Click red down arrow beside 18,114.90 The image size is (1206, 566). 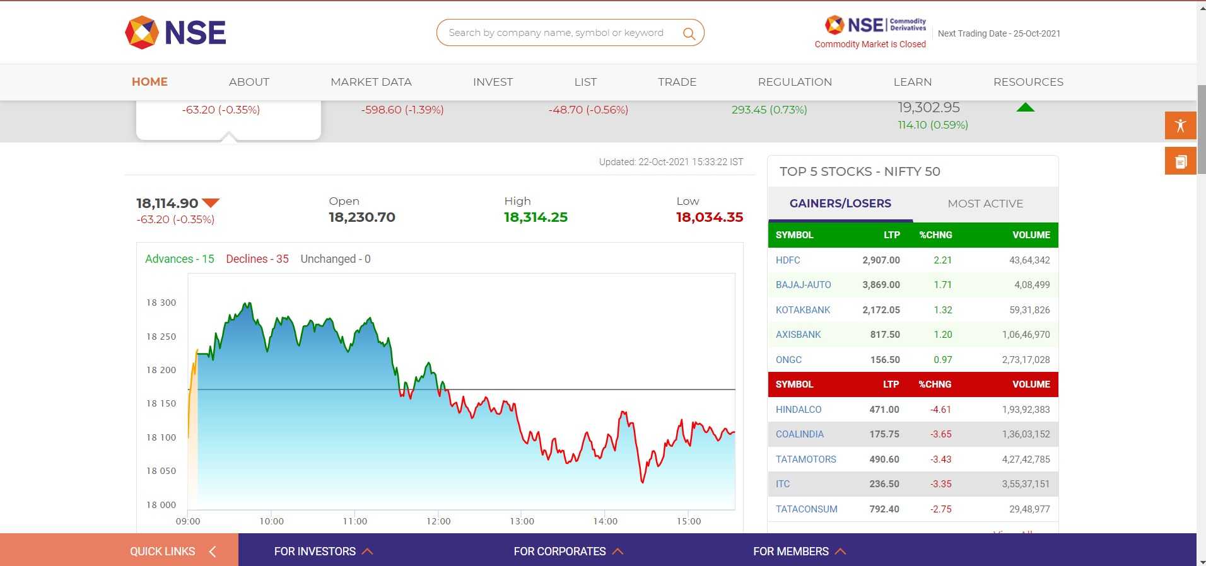[x=211, y=203]
